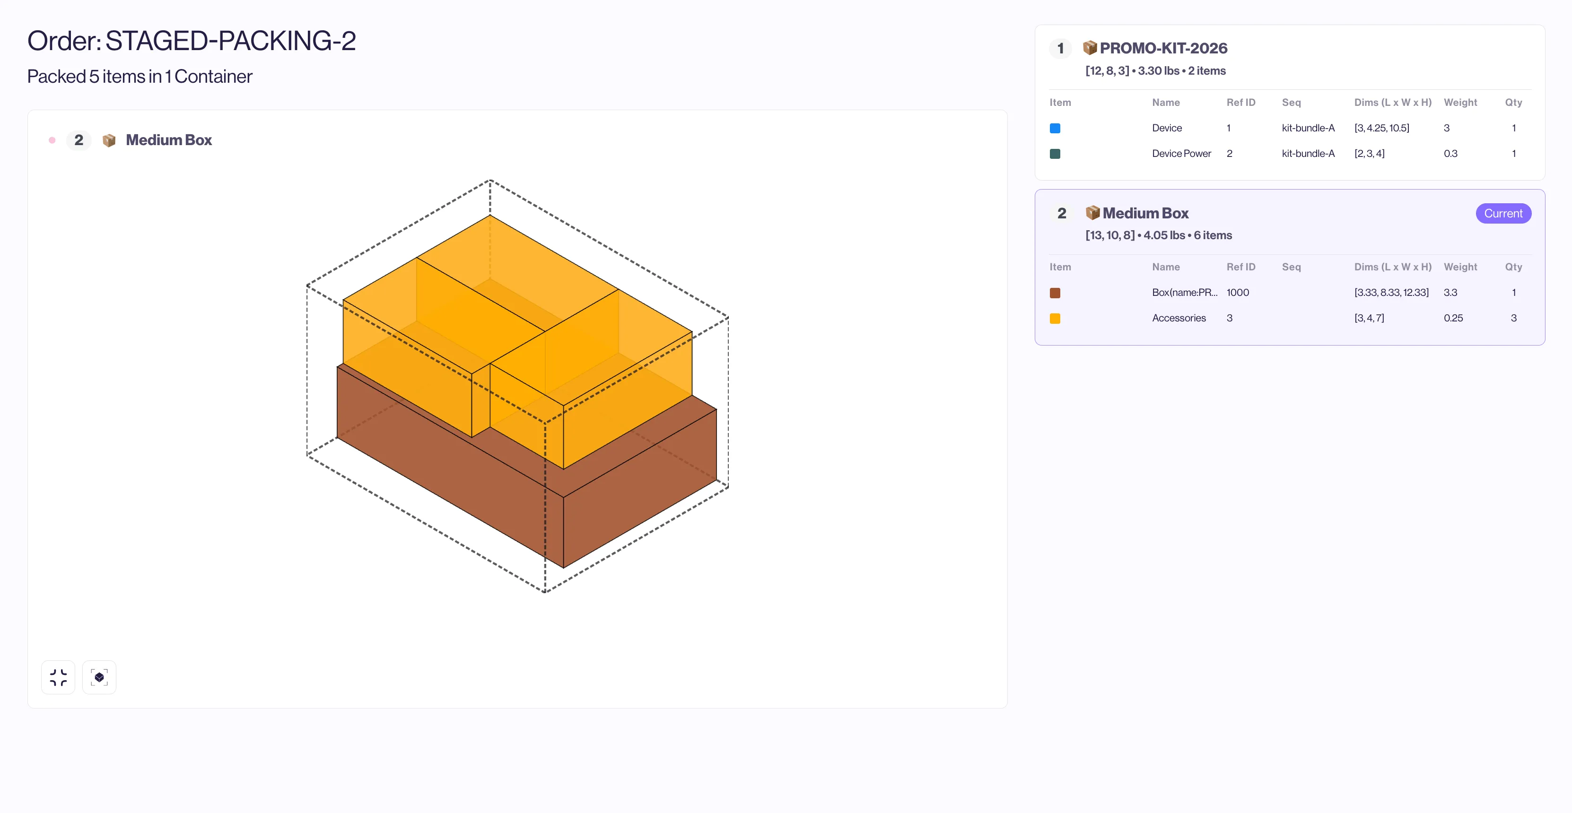Click the Device Power item name
Screen dimensions: 1572x813
point(1181,154)
